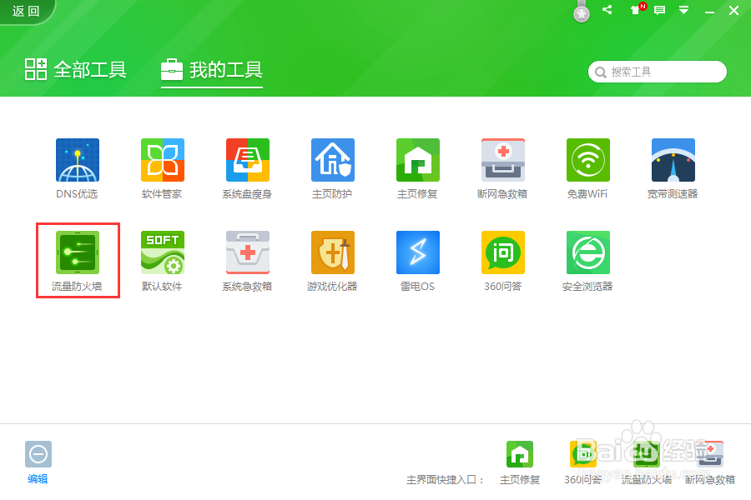
Task: Minimize the window
Action: point(710,11)
